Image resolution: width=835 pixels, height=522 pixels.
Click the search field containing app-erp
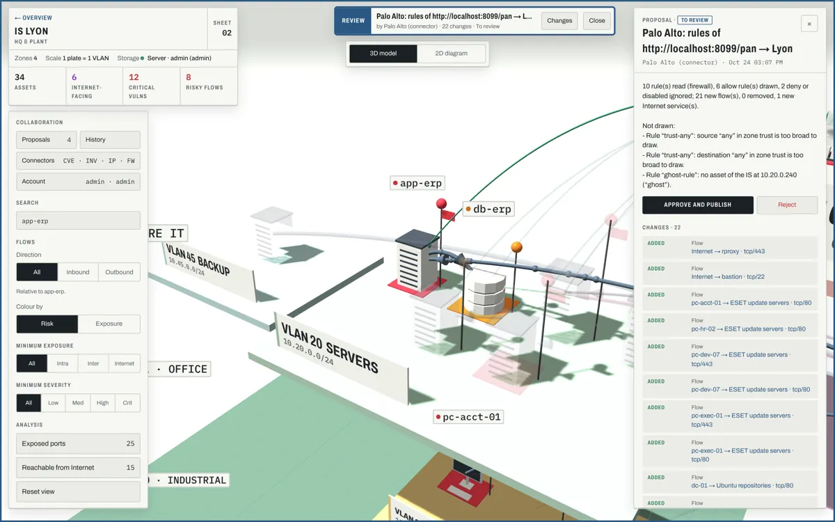click(x=78, y=221)
